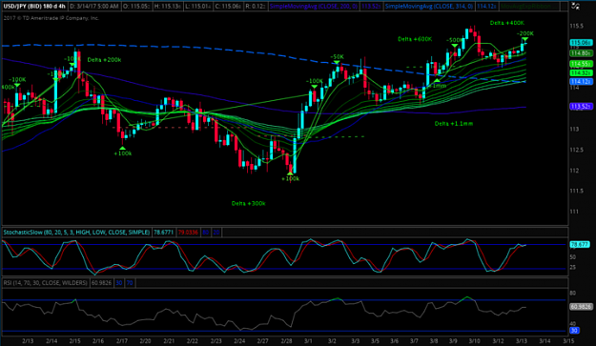Screen dimensions: 596x346
Task: Open the MovAvgExpRibbon study label
Action: (x=525, y=6)
